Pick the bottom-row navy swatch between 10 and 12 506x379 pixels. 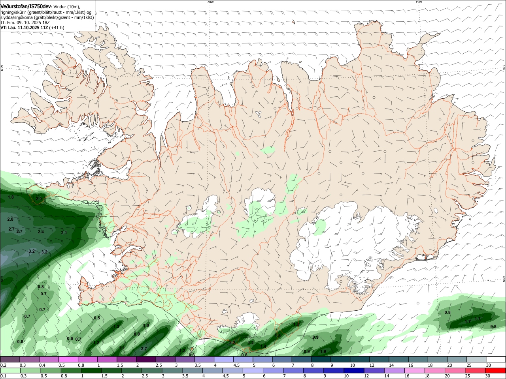click(354, 370)
